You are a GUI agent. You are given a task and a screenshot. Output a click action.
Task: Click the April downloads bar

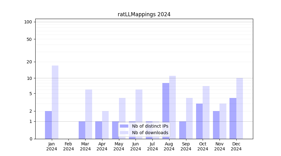106,125
